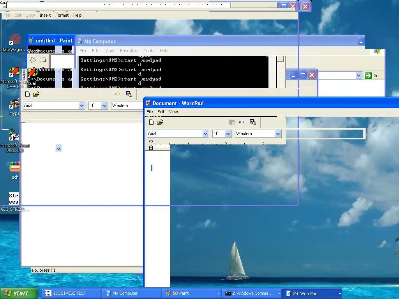Screen dimensions: 399x299
Task: Click Paint title bar icon
Action: [x=31, y=40]
